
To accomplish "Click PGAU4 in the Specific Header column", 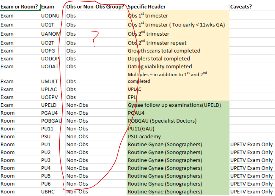I will click(x=178, y=113).
